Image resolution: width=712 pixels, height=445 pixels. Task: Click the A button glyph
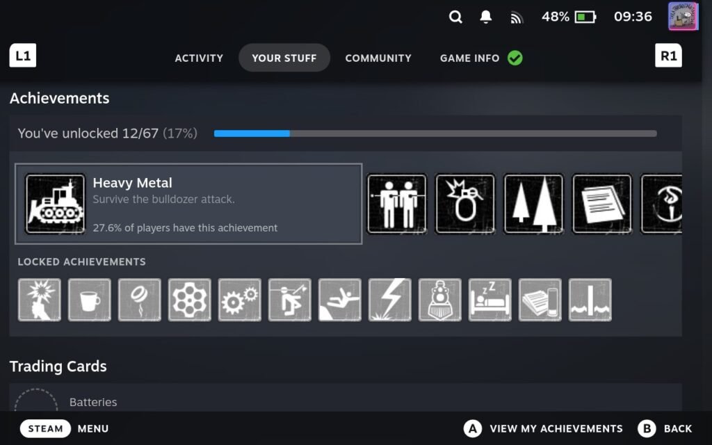(x=473, y=428)
